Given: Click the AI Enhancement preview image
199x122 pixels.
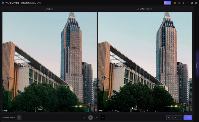Looking at the screenshot, I should tap(145, 62).
